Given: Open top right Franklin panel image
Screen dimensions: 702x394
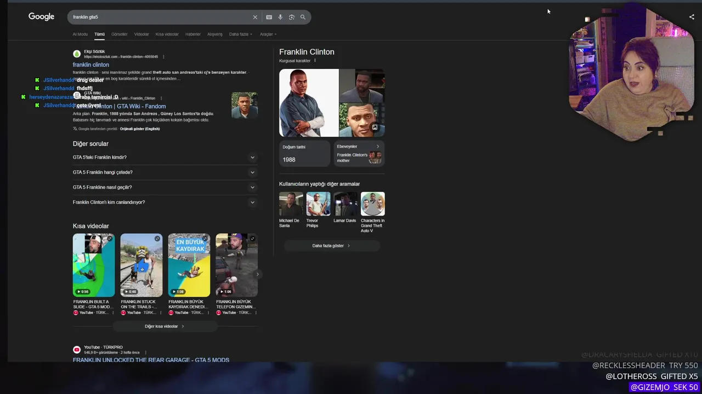Looking at the screenshot, I should tap(362, 85).
